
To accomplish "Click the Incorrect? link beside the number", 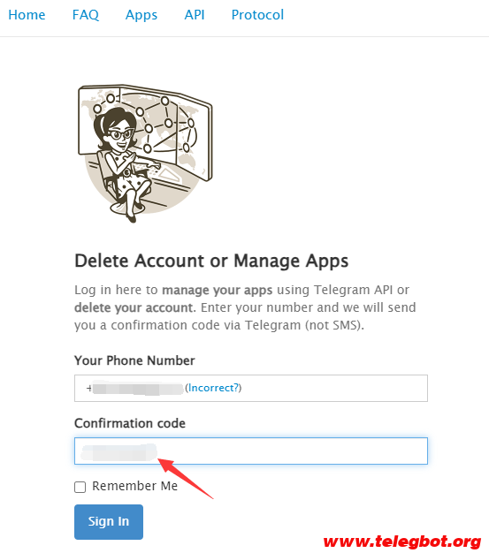I will pos(213,388).
